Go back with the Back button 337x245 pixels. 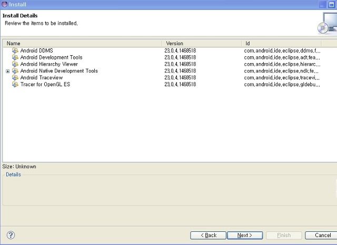208,236
